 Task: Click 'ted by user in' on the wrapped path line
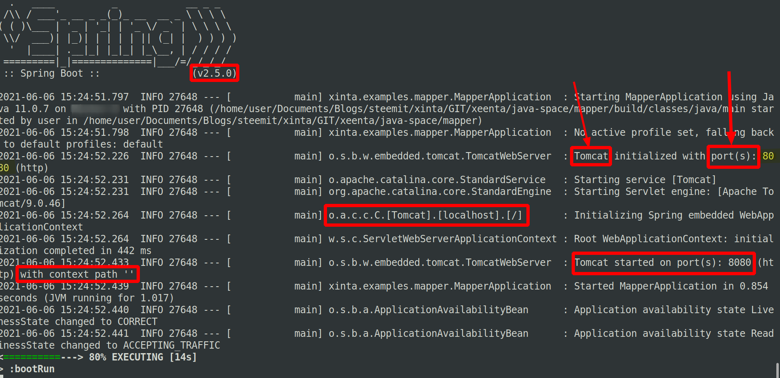point(39,121)
